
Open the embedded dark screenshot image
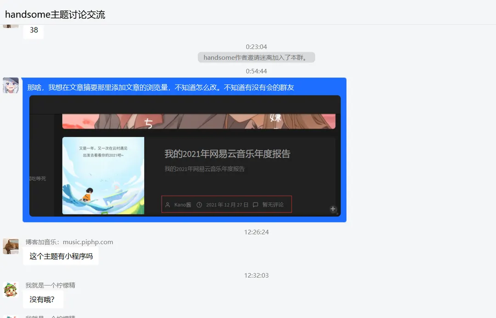185,156
